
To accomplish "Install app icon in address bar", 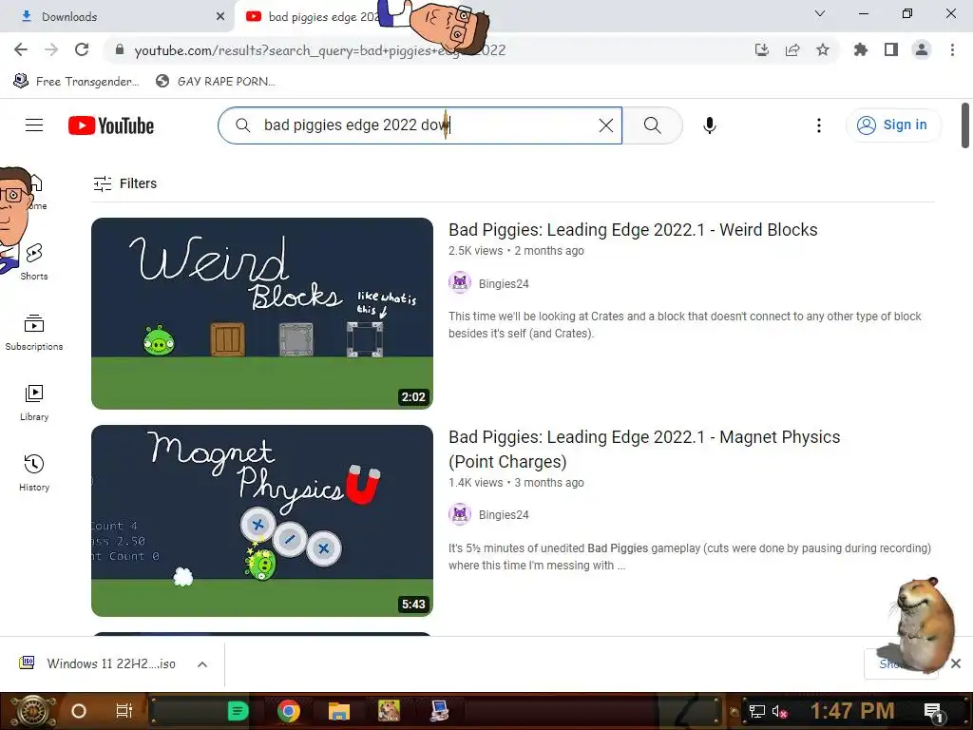I will coord(762,49).
